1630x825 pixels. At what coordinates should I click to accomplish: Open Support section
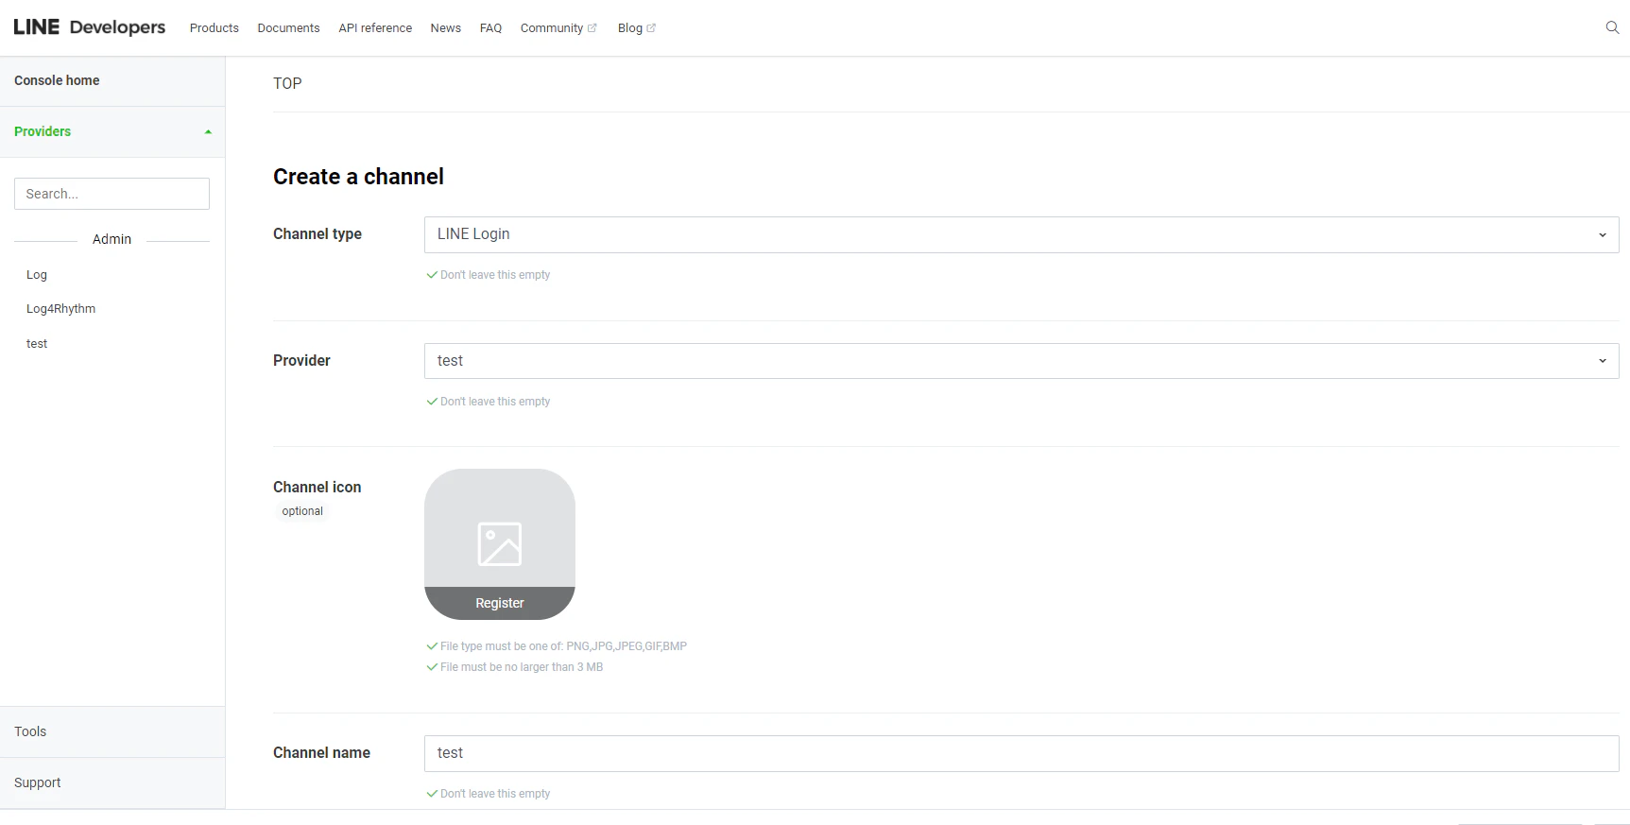pos(112,782)
